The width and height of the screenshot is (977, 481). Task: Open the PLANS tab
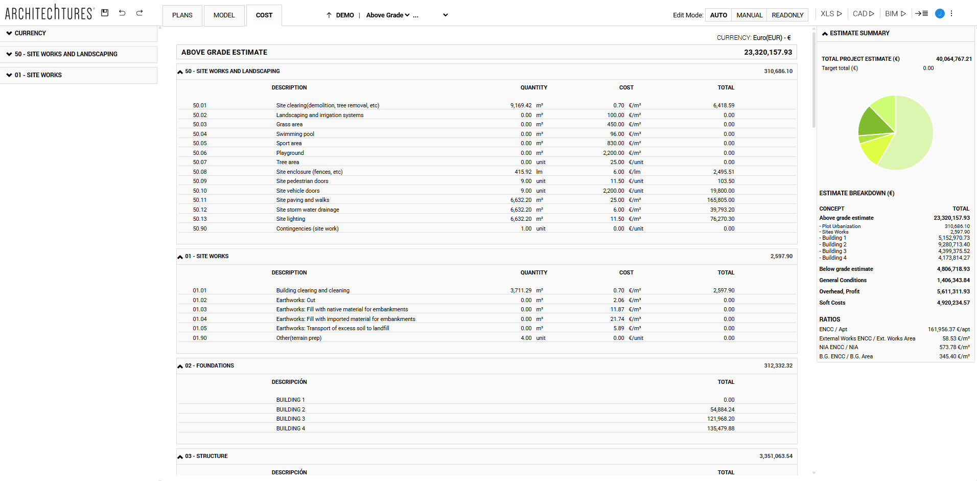182,15
